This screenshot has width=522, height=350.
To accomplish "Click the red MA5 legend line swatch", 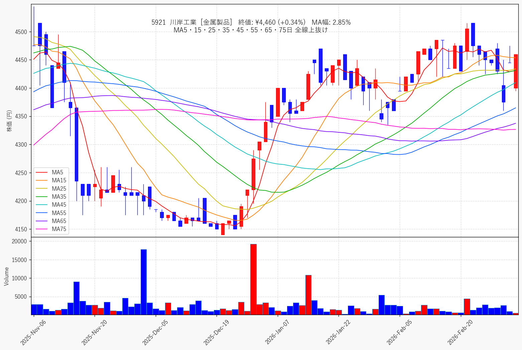I will tap(42, 173).
